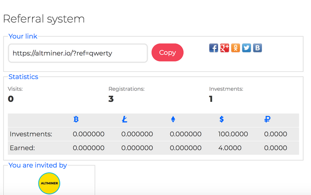Share referral link on Google Plus
Screen dimensions: 311x195
point(225,48)
